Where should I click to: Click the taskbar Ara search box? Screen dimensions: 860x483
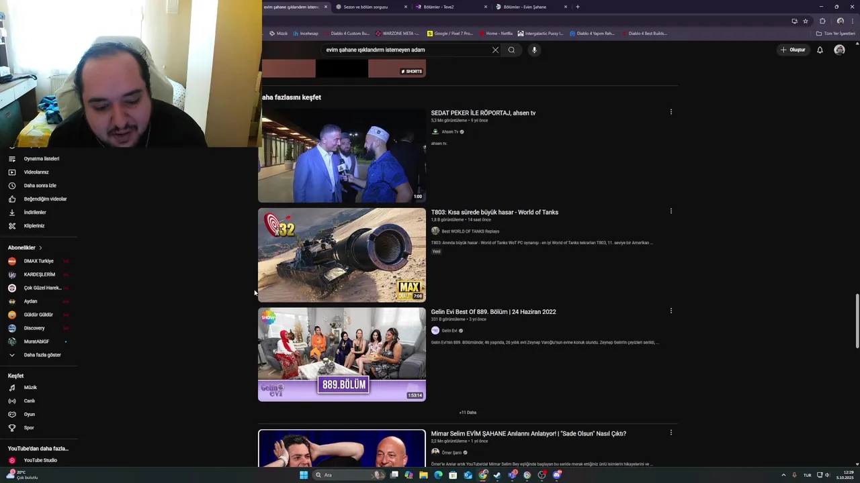click(x=350, y=475)
